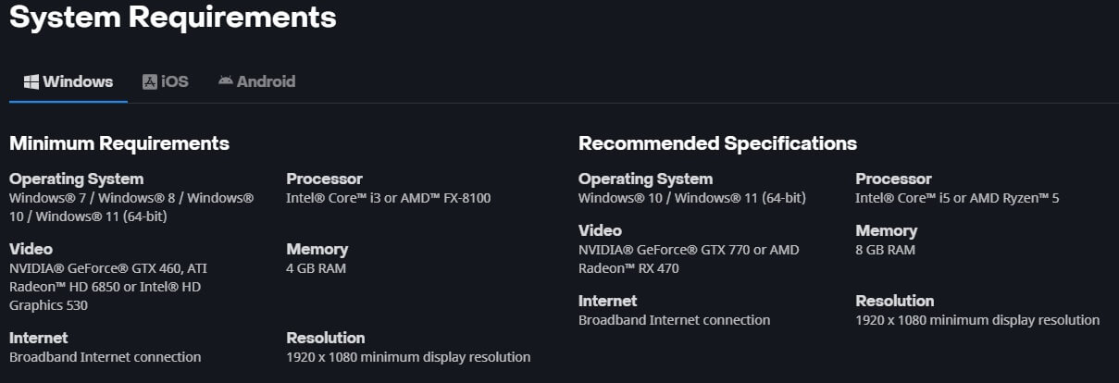The image size is (1119, 383).
Task: Click the Windows 10 / Windows 11 recommended text
Action: tap(691, 198)
